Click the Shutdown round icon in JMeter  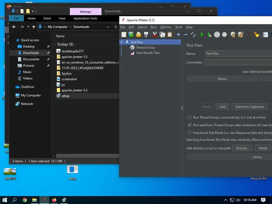pos(224,35)
